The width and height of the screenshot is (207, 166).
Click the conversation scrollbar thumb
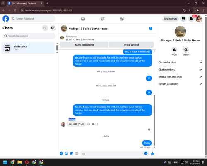[154, 120]
